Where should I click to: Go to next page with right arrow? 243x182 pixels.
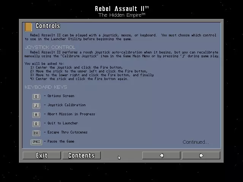pos(201,155)
